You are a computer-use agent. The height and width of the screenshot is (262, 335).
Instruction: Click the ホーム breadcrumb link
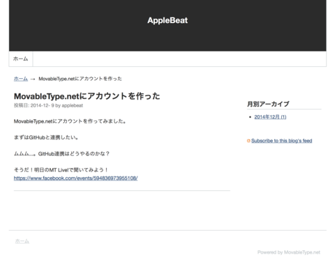21,79
